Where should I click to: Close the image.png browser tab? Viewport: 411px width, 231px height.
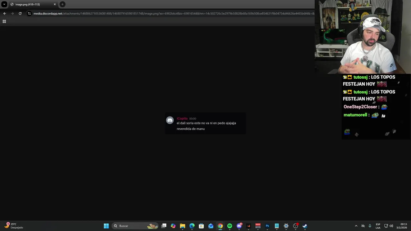(55, 4)
